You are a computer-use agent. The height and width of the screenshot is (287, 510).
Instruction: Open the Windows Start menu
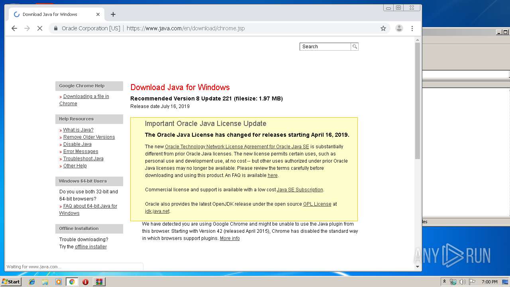tap(11, 281)
